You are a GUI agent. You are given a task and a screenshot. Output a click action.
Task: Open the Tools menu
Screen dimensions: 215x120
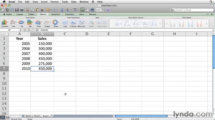(65, 2)
